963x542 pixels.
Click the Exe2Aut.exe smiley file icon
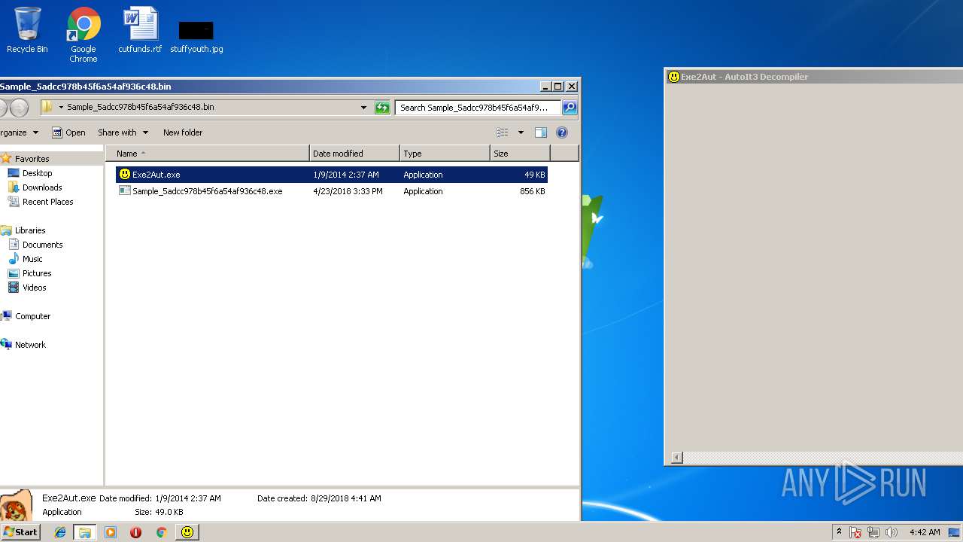(x=125, y=174)
